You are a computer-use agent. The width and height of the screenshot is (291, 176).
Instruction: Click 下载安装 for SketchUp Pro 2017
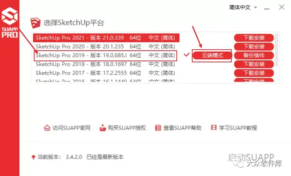tap(254, 73)
